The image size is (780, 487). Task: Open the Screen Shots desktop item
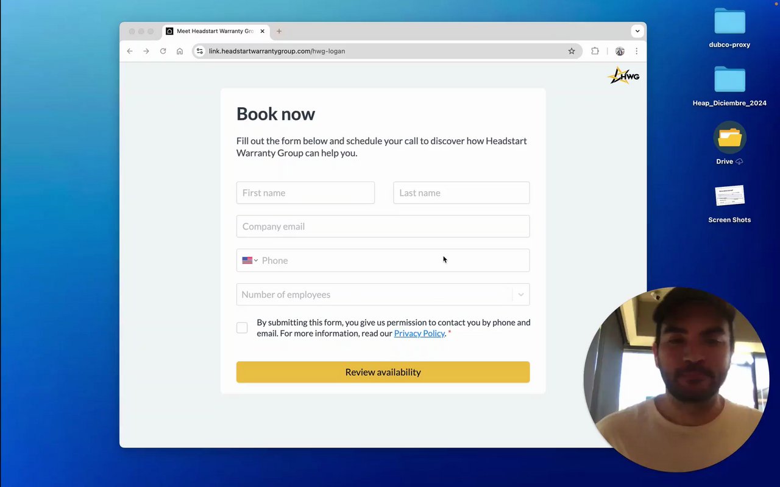tap(729, 205)
